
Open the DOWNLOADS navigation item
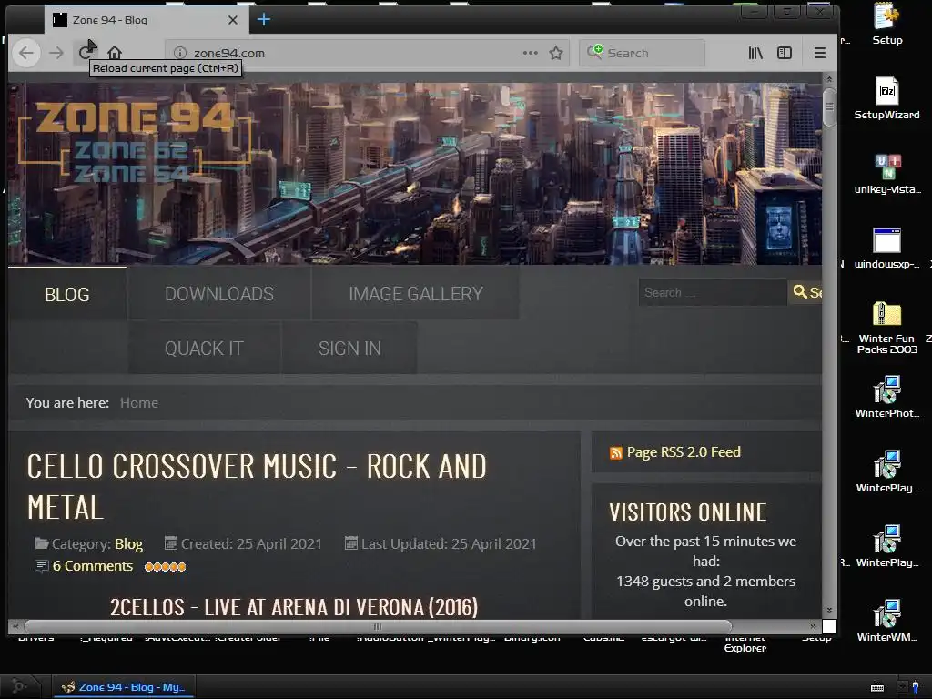coord(219,294)
